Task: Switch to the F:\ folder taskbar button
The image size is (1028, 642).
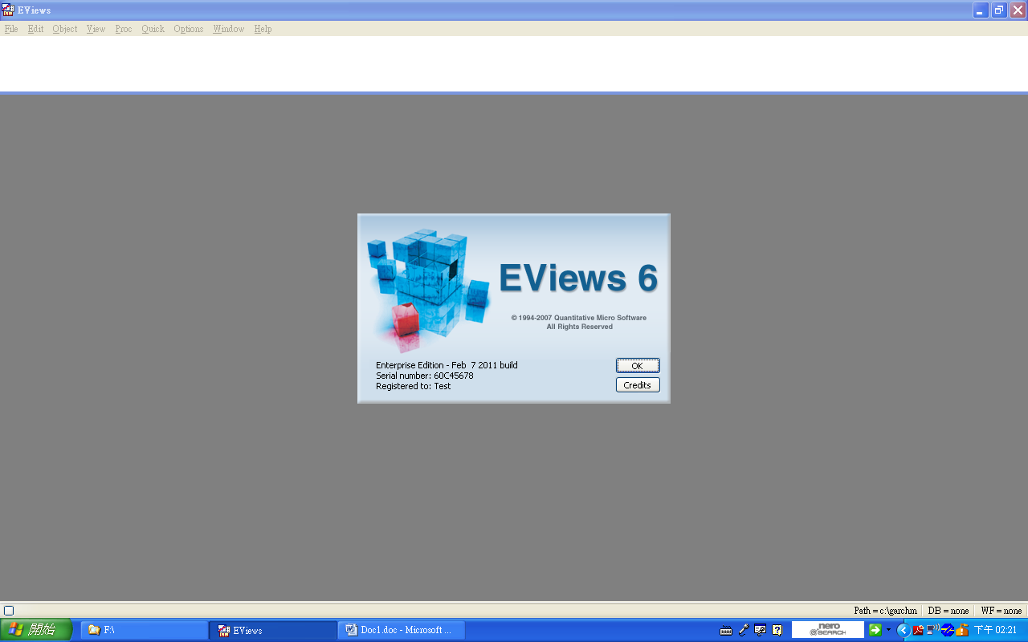Action: tap(145, 630)
